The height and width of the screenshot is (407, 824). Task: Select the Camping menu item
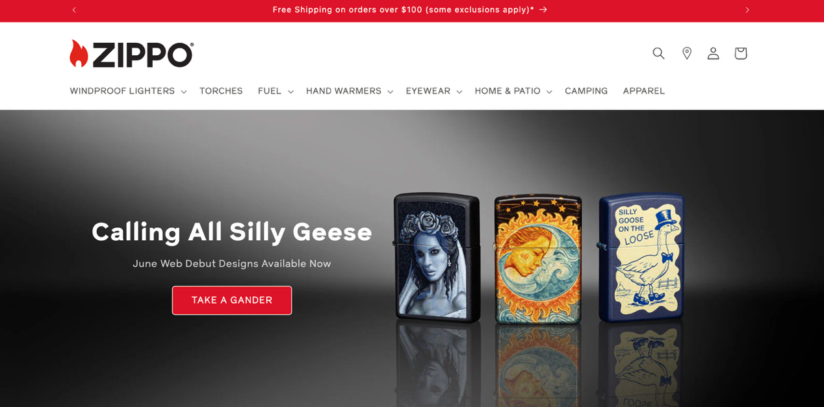pos(586,91)
